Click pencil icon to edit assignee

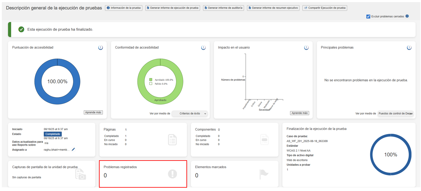73,150
